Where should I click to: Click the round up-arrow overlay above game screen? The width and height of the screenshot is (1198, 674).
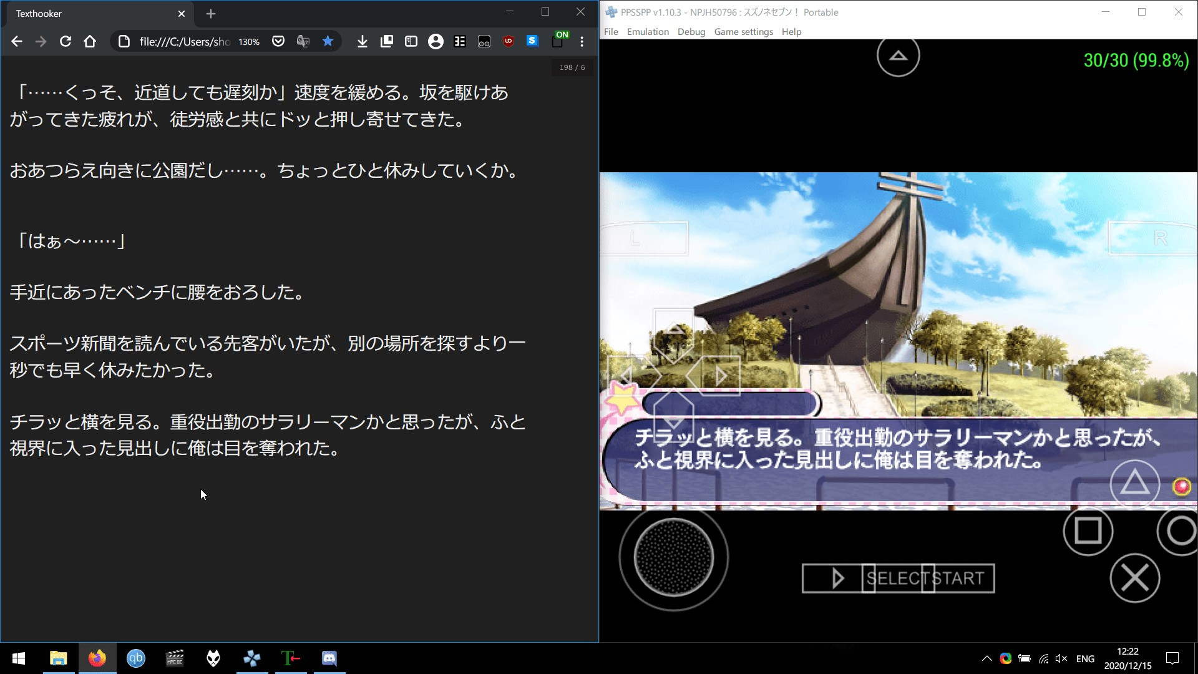coord(898,56)
